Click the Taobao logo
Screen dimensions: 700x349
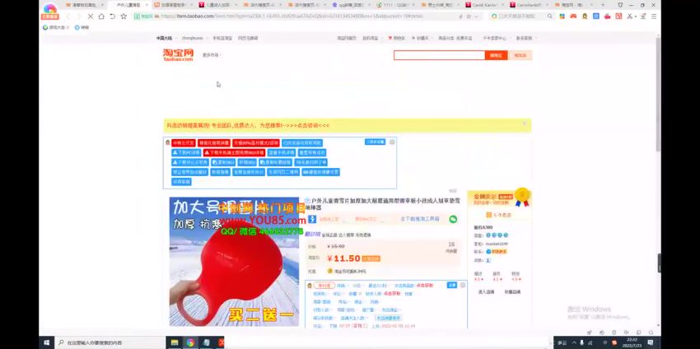coord(178,55)
